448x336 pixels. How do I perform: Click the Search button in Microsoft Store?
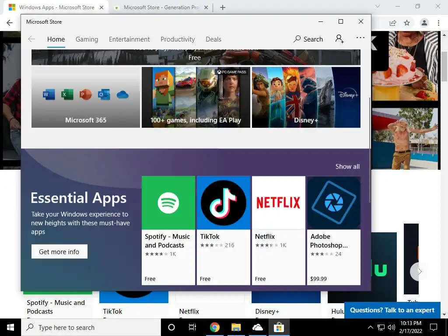pos(308,39)
